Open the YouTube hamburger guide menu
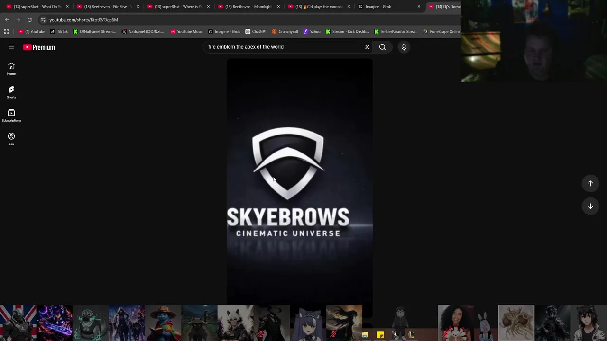The image size is (607, 341). 11,47
